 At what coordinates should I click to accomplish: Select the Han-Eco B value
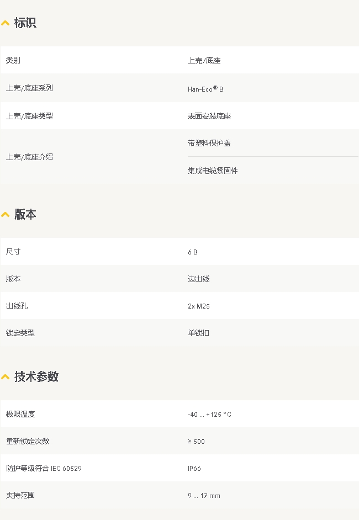pyautogui.click(x=205, y=89)
